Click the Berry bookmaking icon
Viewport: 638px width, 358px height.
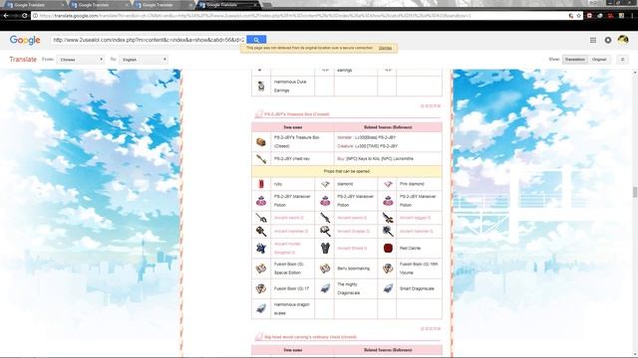pos(324,268)
